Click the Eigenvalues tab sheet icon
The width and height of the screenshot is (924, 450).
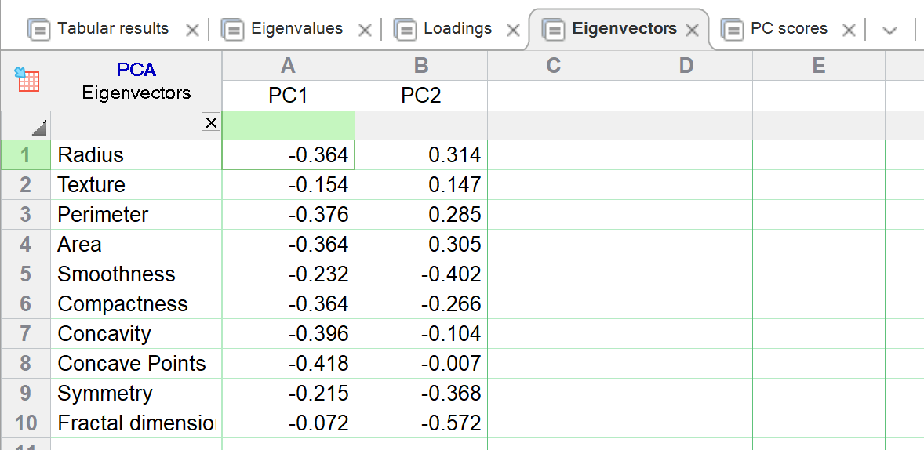point(233,30)
